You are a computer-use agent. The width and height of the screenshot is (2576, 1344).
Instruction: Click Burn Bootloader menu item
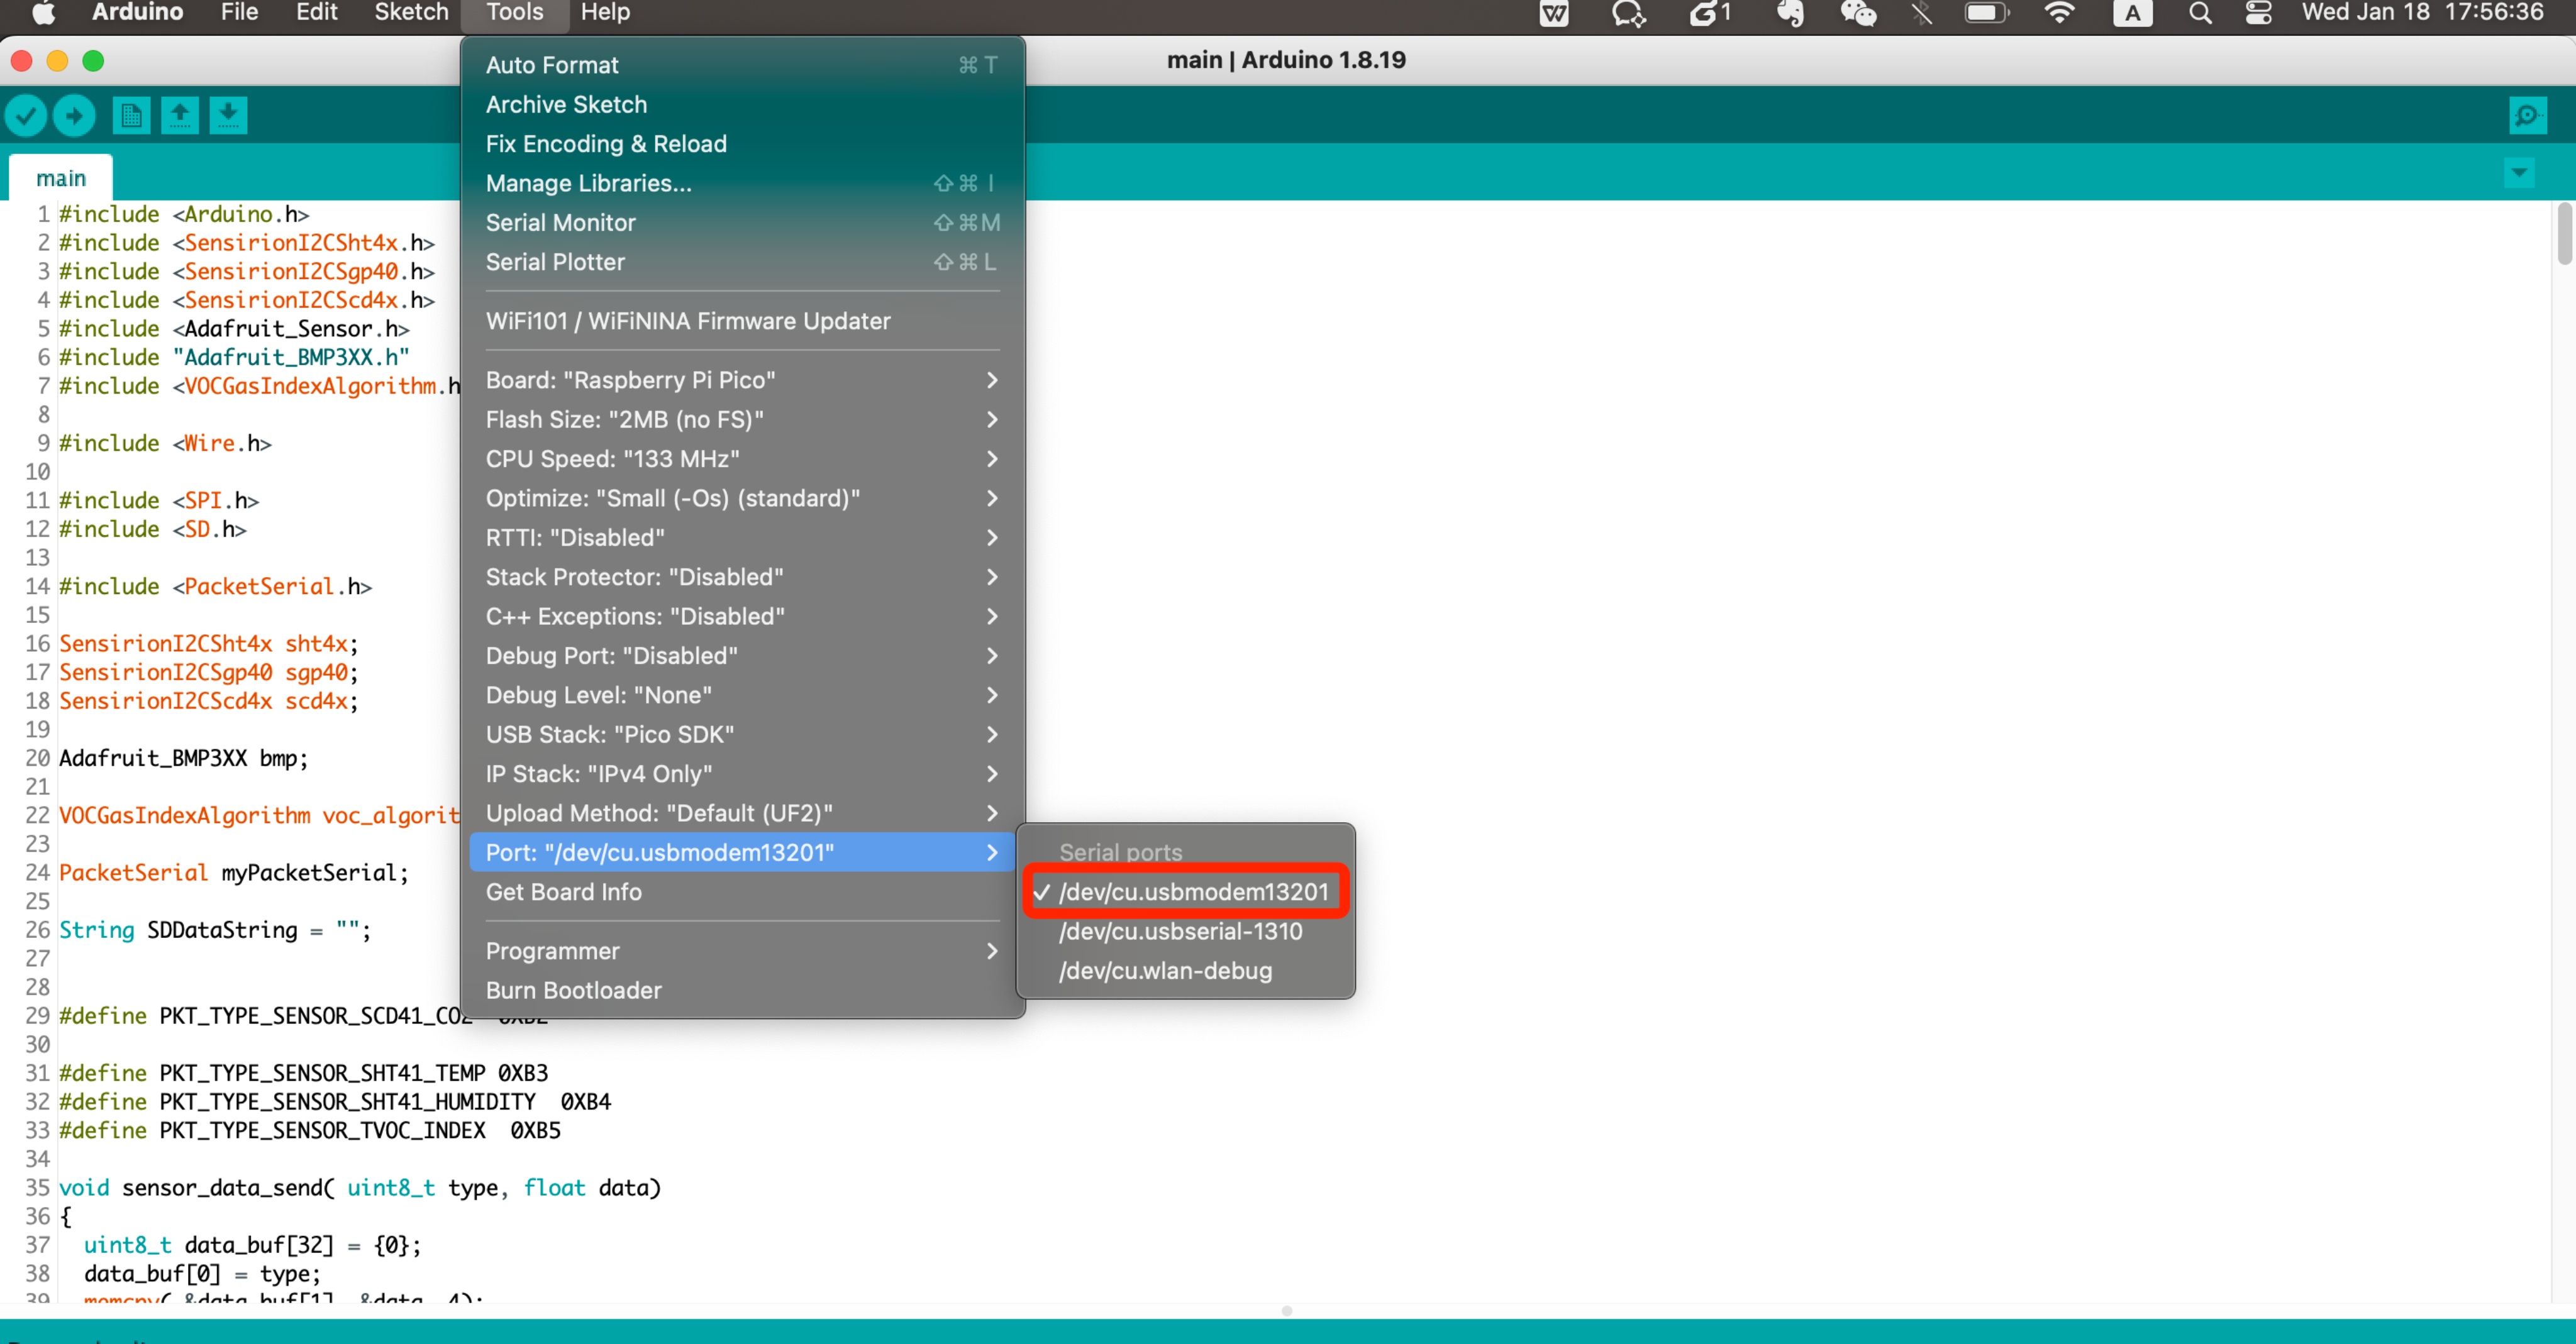pos(742,990)
